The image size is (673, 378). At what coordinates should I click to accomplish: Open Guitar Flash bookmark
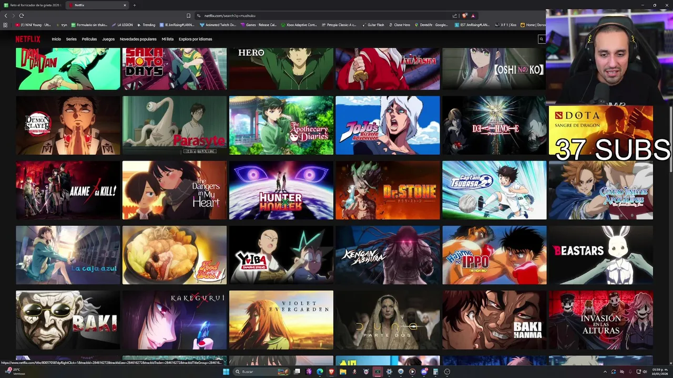click(373, 25)
